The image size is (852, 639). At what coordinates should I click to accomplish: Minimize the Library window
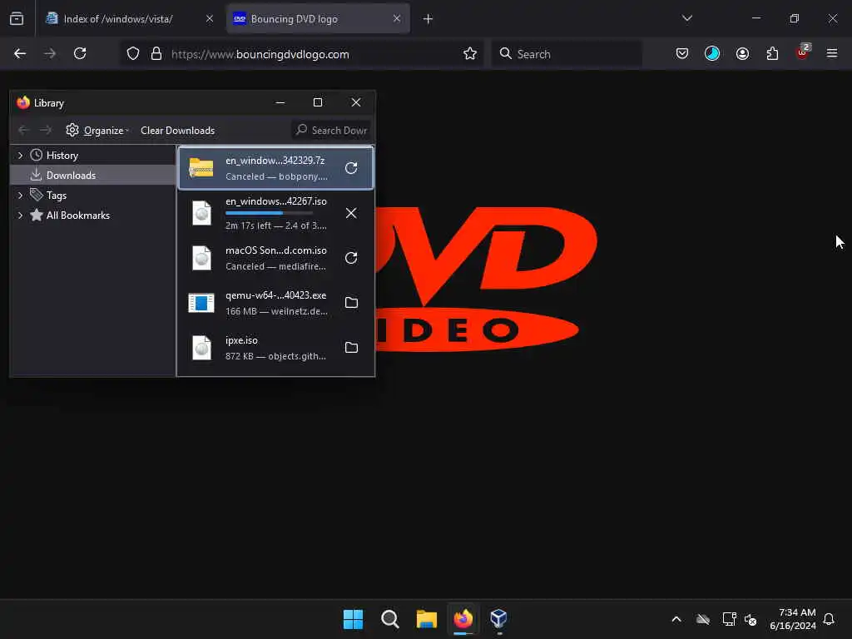(x=280, y=102)
